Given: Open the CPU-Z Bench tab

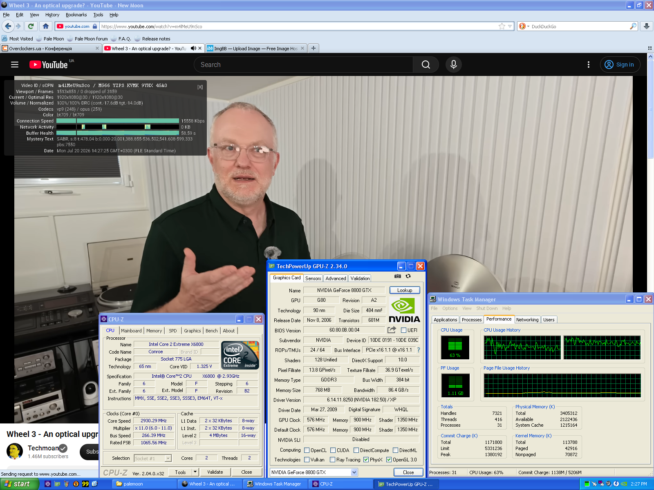Looking at the screenshot, I should (212, 331).
